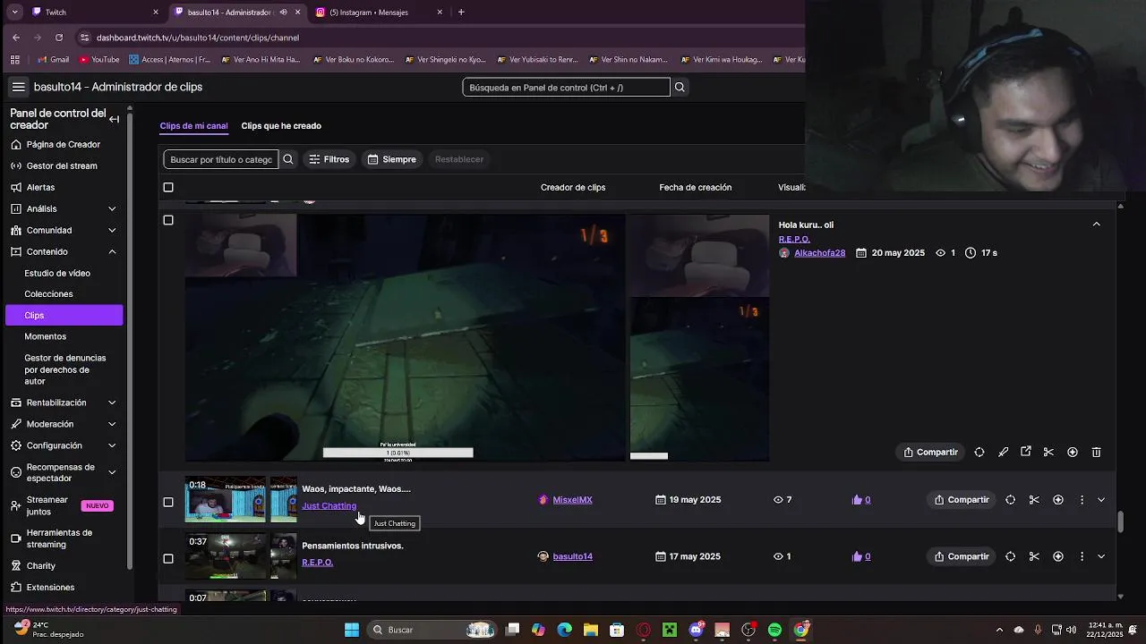
Task: Click the brush icon on the expanded clip
Action: coord(1003,452)
